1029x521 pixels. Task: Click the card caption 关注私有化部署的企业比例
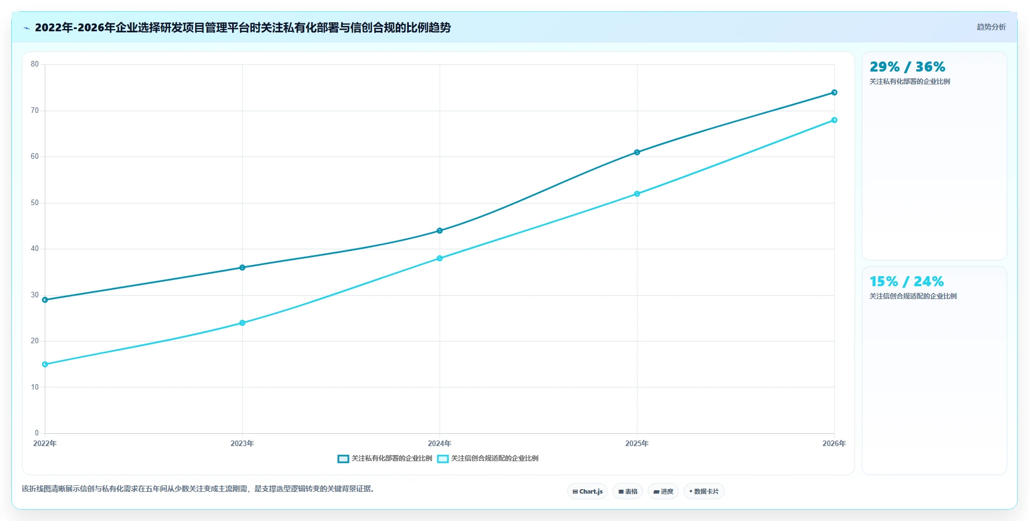click(909, 82)
